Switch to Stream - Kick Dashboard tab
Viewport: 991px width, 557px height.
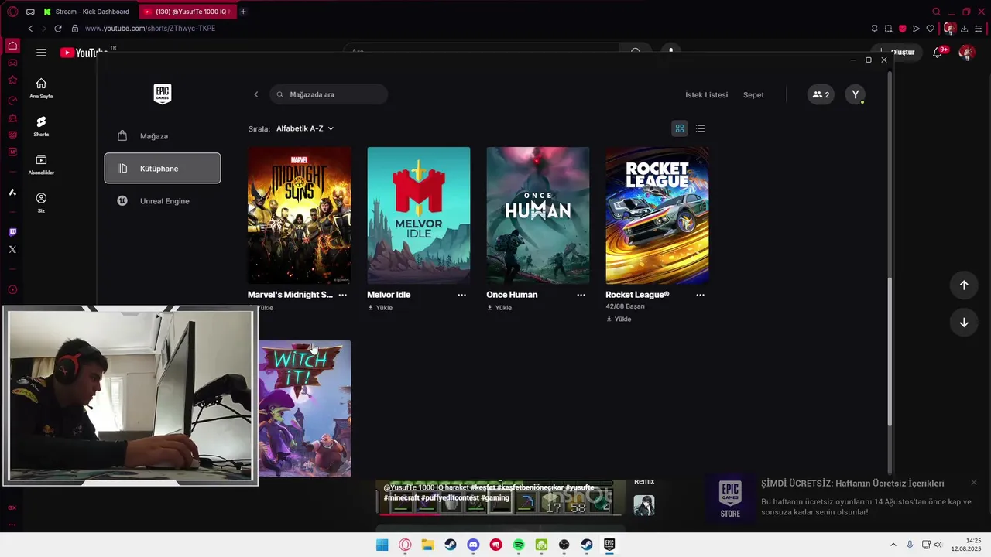click(x=89, y=12)
